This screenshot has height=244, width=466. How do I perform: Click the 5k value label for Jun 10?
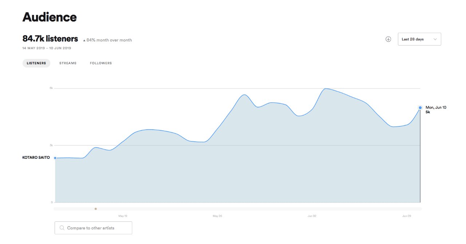428,112
